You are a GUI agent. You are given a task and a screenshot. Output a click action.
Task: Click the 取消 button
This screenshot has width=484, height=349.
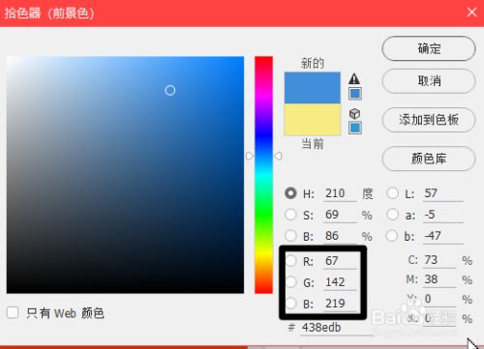[x=429, y=81]
